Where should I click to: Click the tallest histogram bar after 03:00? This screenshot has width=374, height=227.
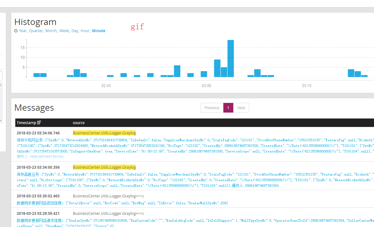coord(231,58)
